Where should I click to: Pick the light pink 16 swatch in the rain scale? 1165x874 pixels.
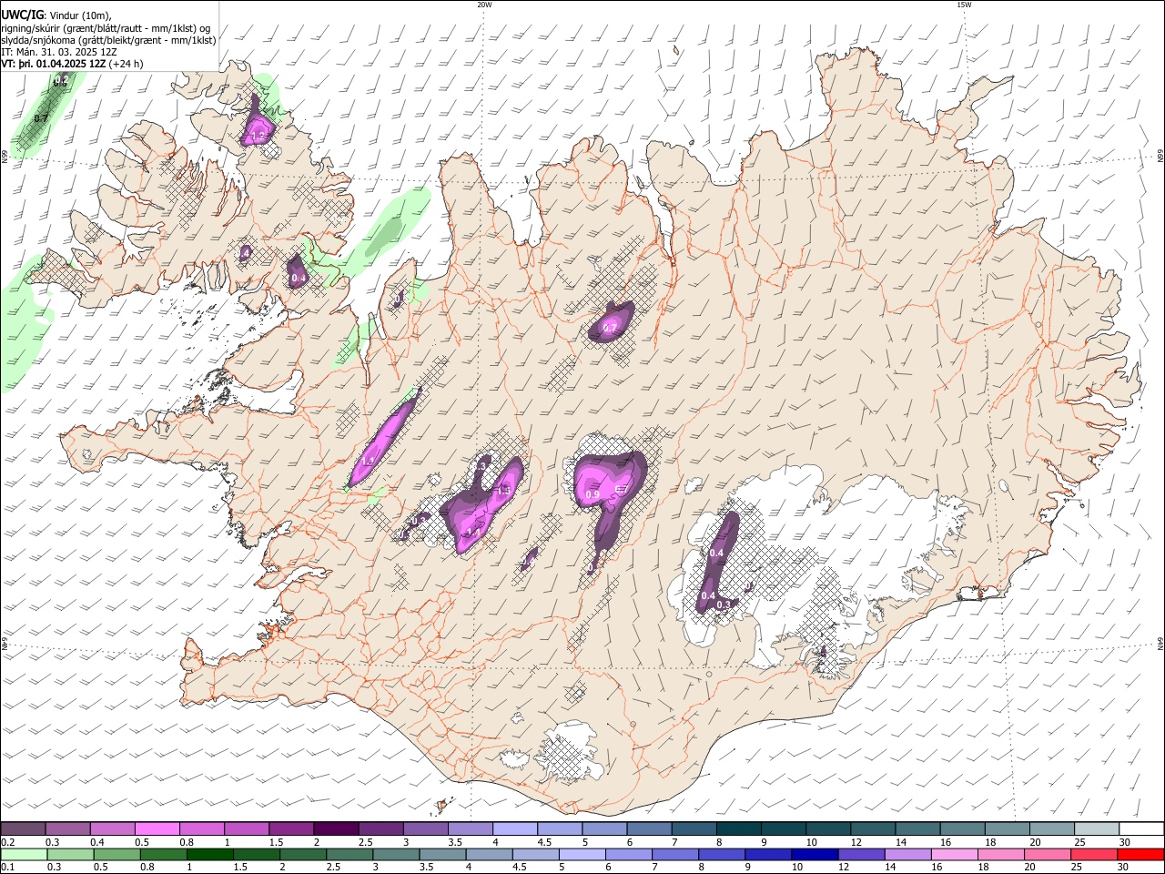point(953,854)
